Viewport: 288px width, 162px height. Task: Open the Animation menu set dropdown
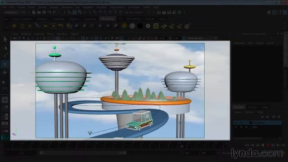click(x=15, y=12)
